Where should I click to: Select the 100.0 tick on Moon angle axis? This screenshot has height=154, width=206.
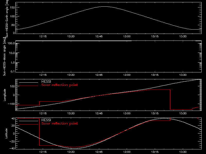pyautogui.click(x=11, y=43)
